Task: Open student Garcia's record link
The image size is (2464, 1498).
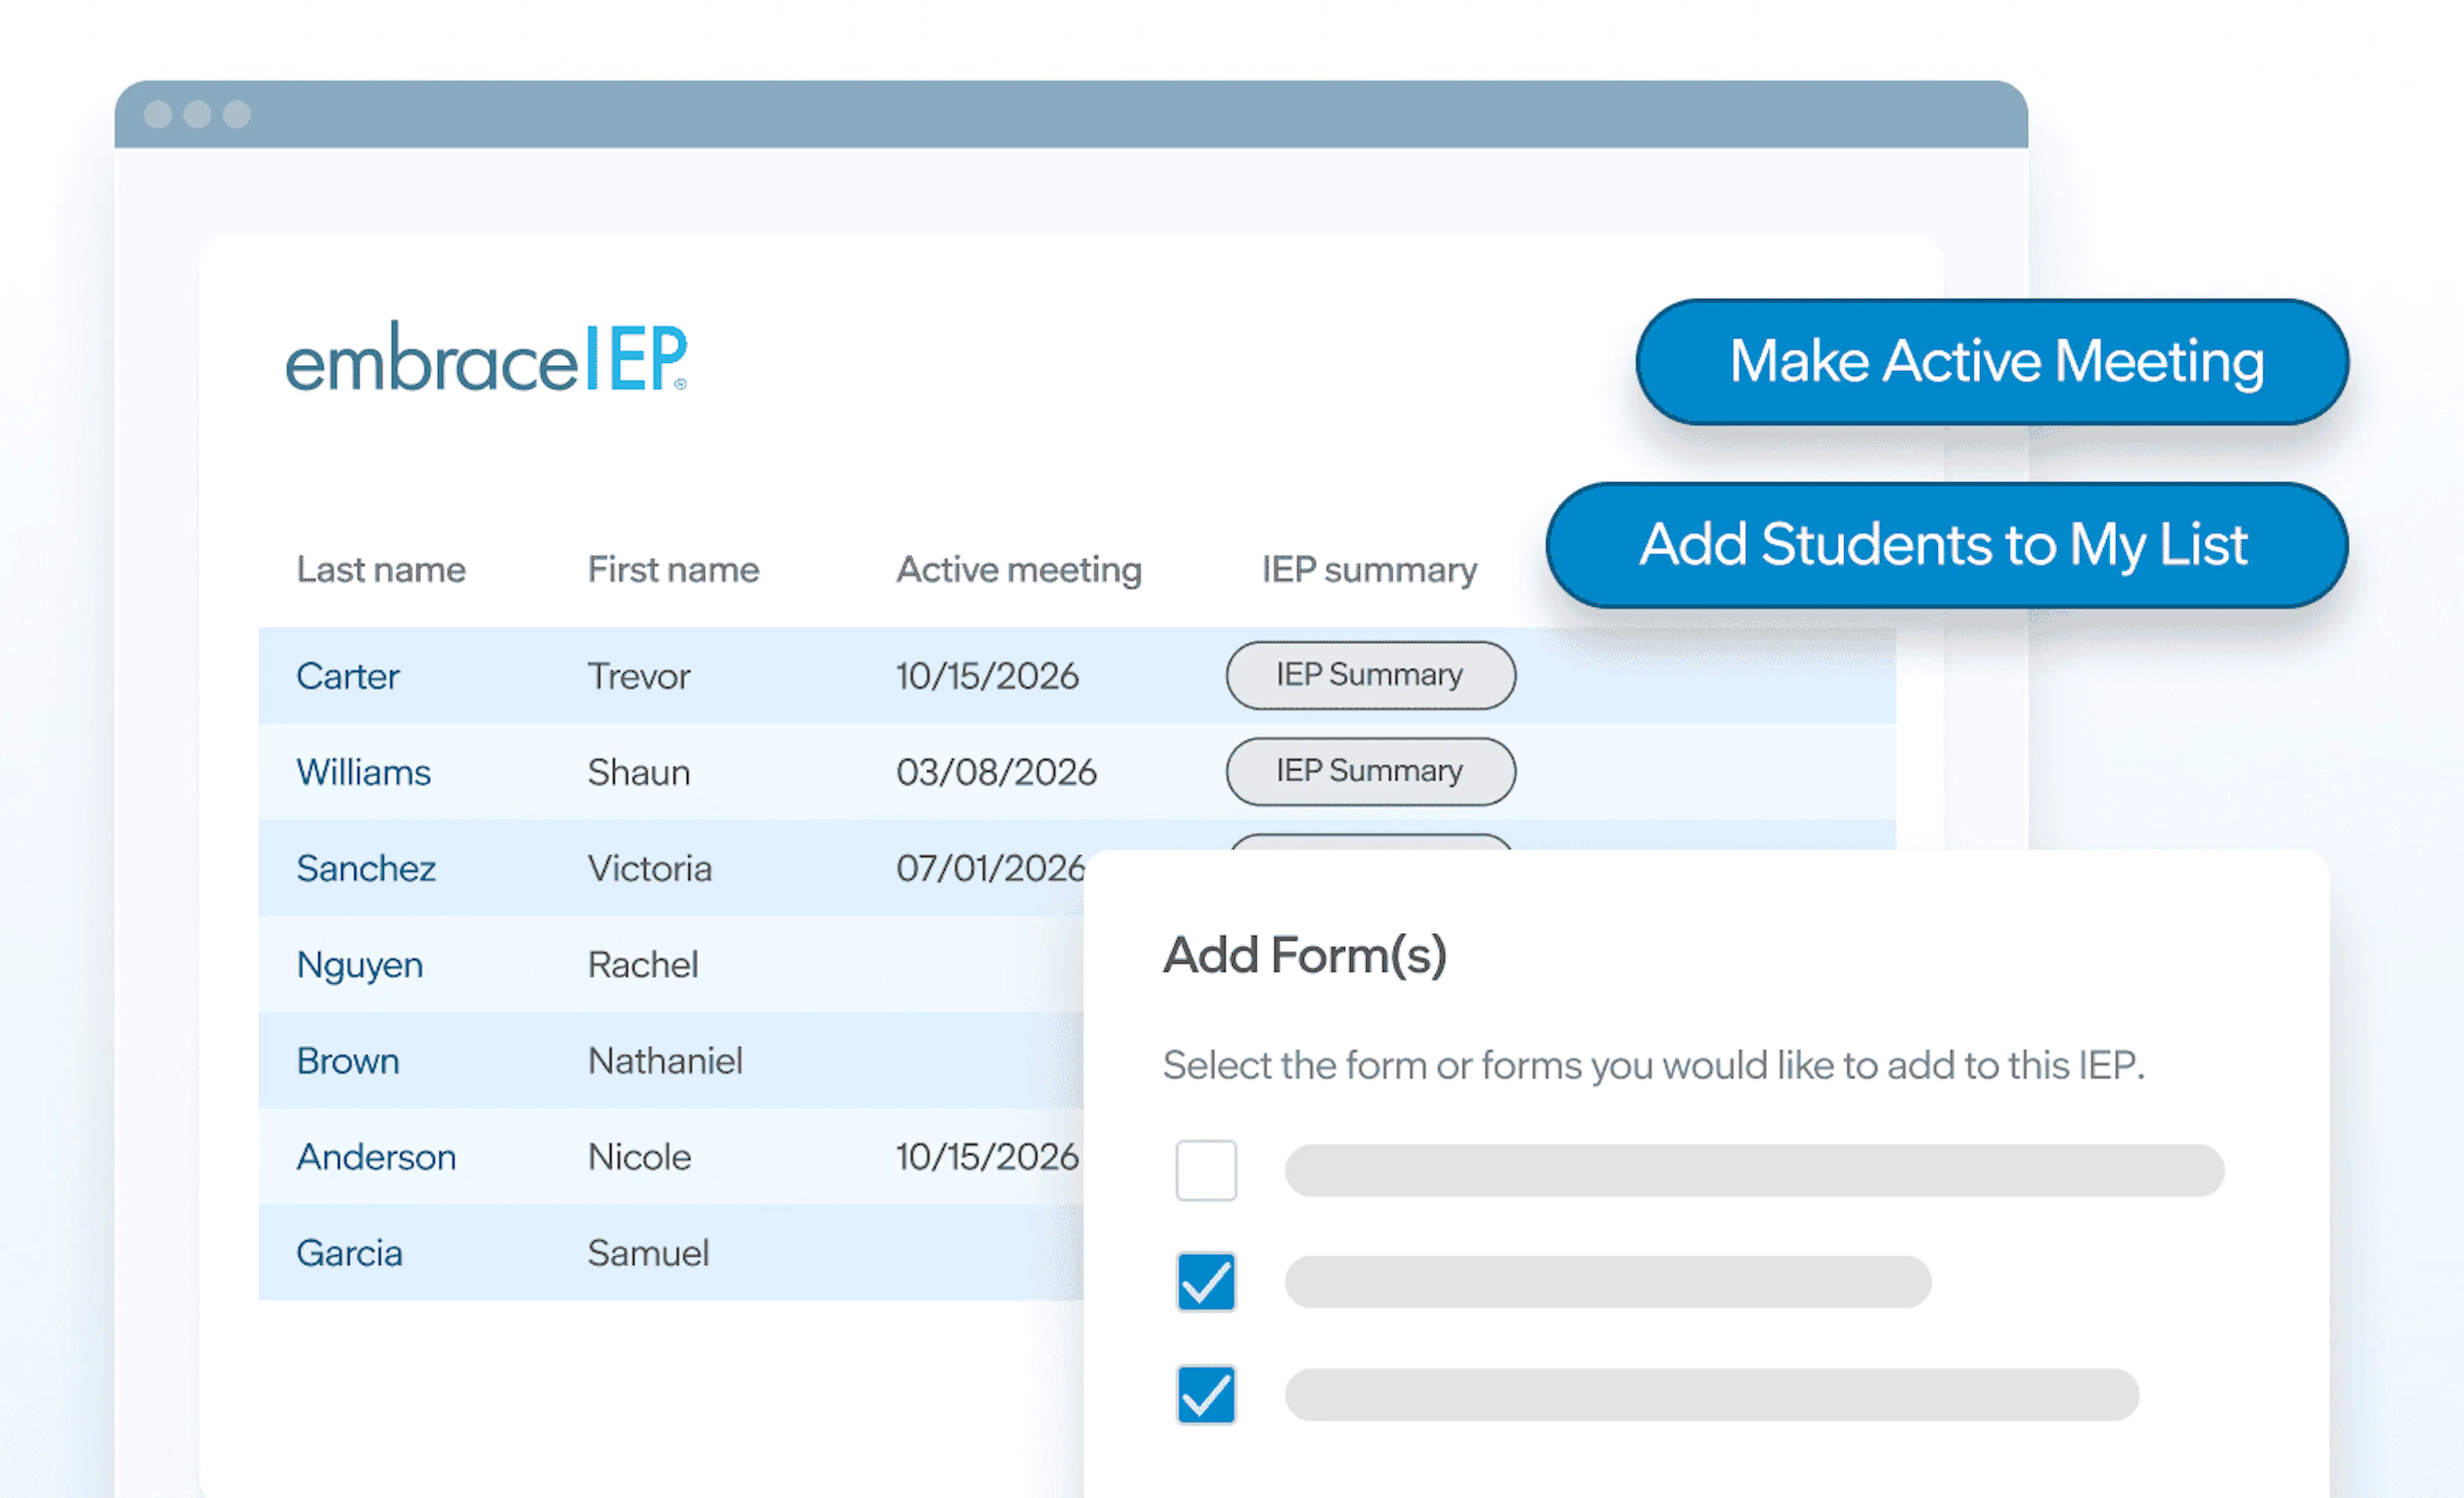Action: 349,1253
